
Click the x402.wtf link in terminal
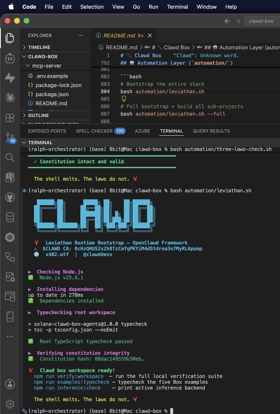tap(57, 254)
